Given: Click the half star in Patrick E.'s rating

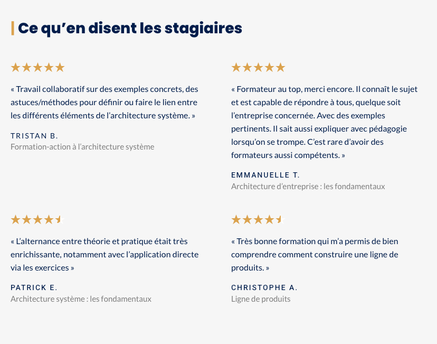Looking at the screenshot, I should click(x=60, y=220).
